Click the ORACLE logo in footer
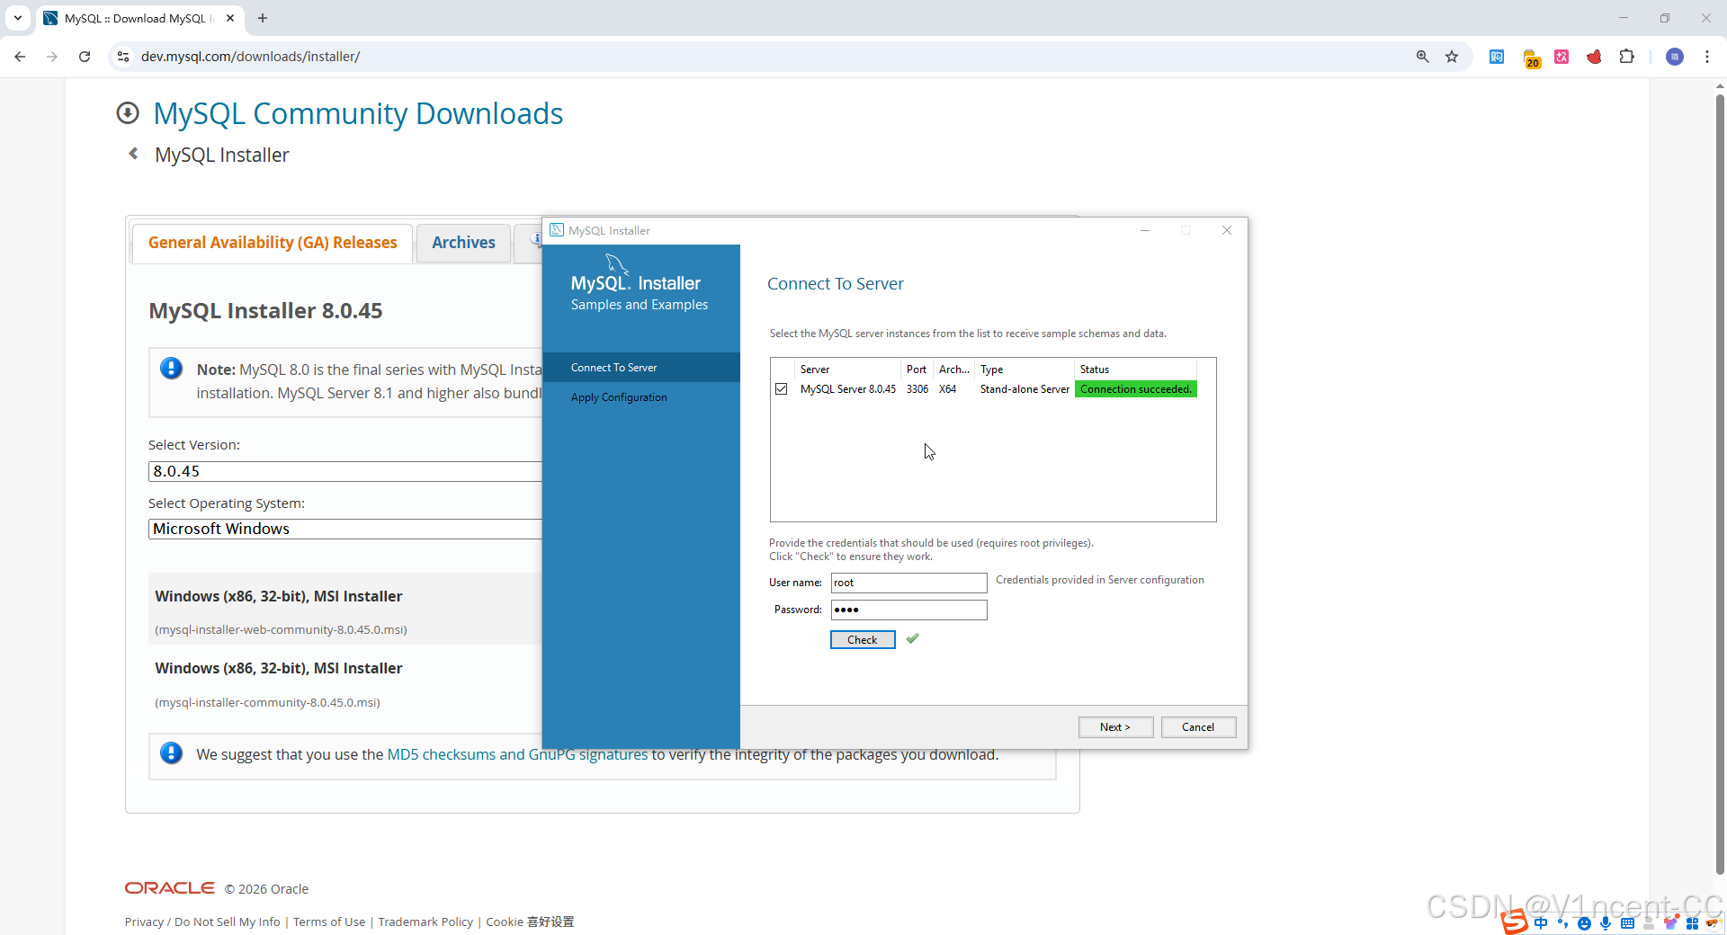This screenshot has height=935, width=1727. click(169, 887)
